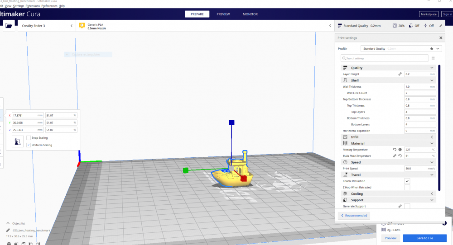Click the print settings scrollbar
This screenshot has width=453, height=245.
point(439,127)
